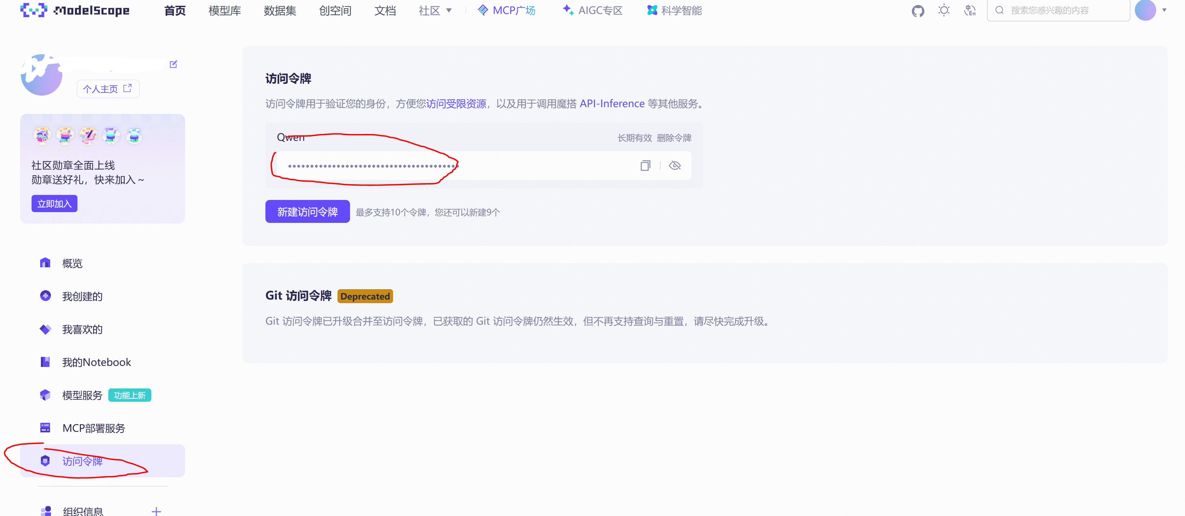The image size is (1185, 516).
Task: Click the edit profile pencil icon
Action: (x=174, y=64)
